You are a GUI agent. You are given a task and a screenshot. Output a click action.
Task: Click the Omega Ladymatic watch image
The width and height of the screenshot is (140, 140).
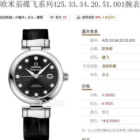point(38,84)
